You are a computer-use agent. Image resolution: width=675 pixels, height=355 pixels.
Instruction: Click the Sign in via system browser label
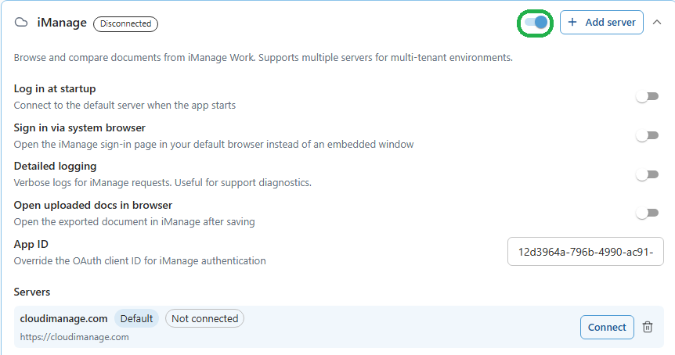(x=80, y=127)
